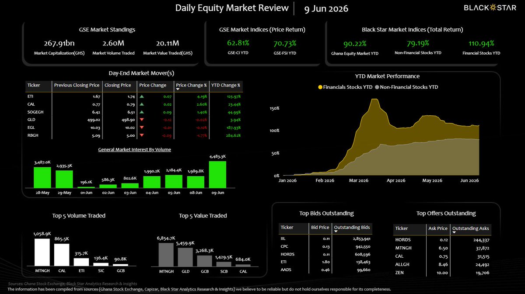Click the gray Non-Financial Stocks YTD legend dot

pyautogui.click(x=377, y=87)
